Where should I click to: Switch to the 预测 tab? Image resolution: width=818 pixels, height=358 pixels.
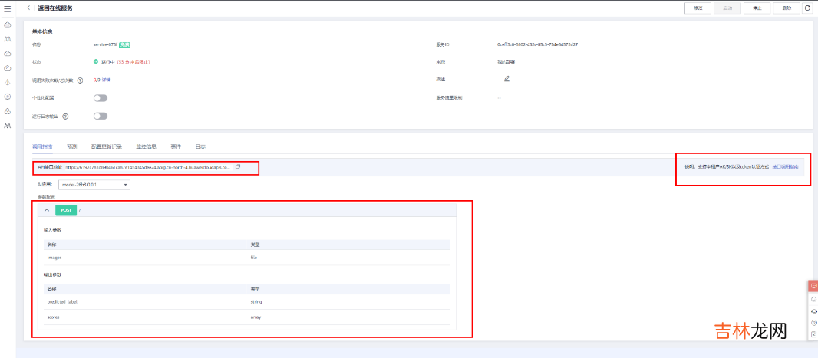72,146
